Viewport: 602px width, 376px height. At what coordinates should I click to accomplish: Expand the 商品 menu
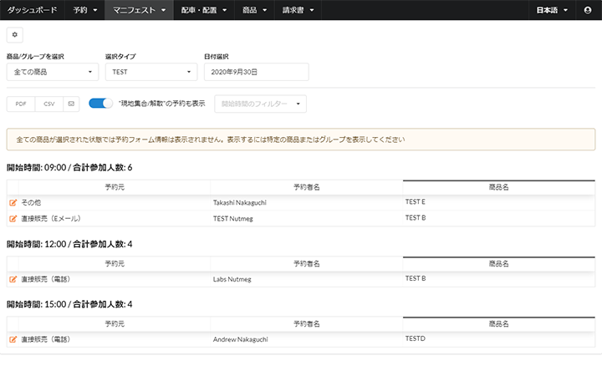click(x=254, y=10)
